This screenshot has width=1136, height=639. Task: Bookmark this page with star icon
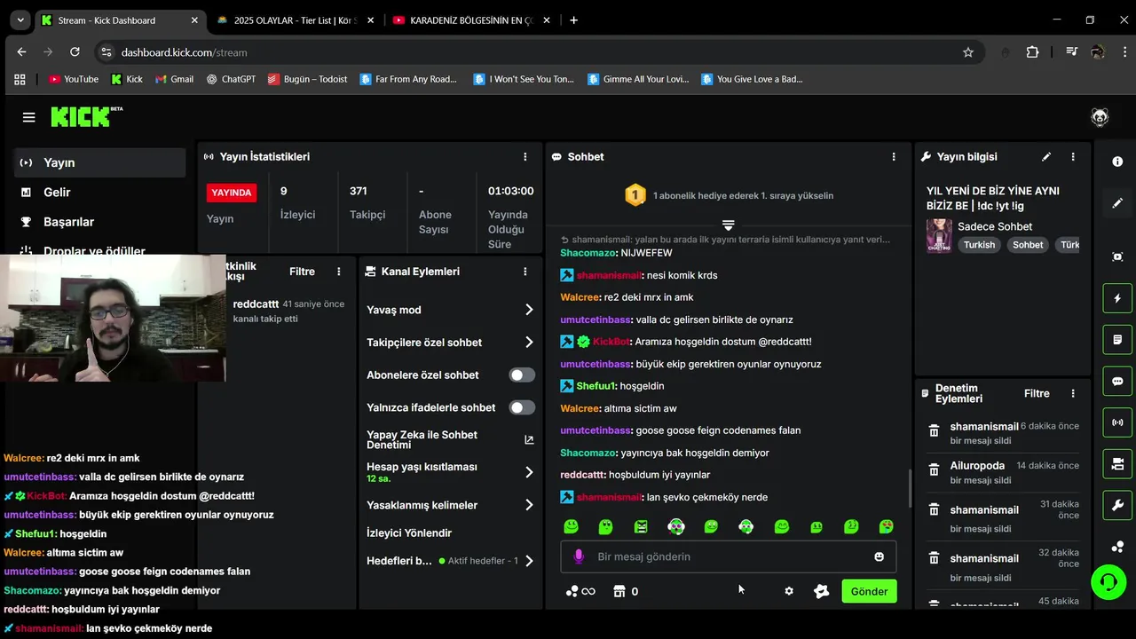(968, 52)
